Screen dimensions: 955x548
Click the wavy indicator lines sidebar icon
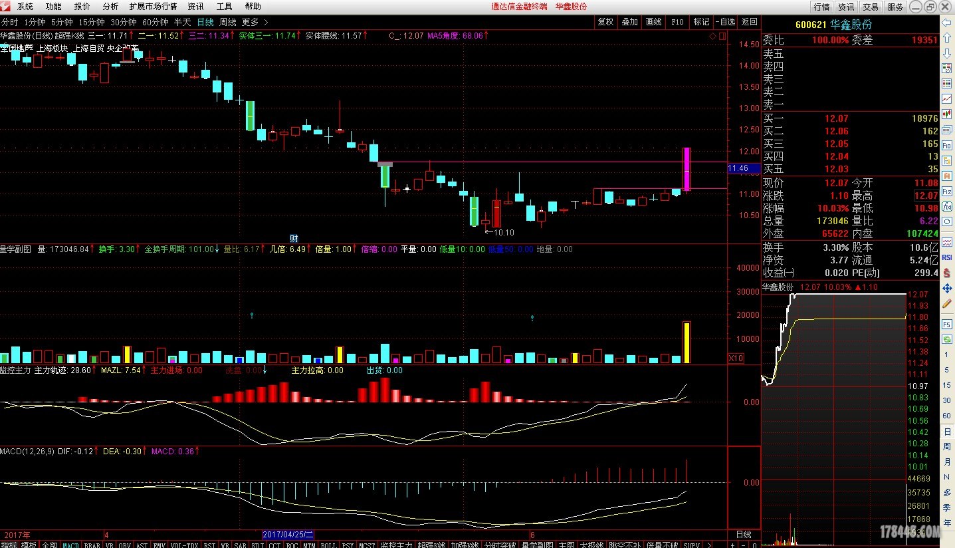[x=947, y=241]
